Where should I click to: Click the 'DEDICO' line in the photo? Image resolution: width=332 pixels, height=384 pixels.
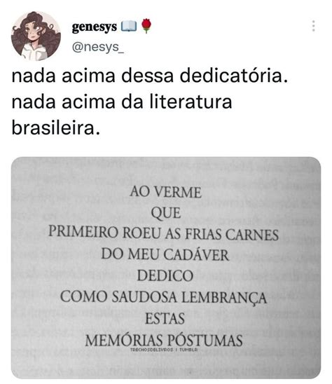165,275
